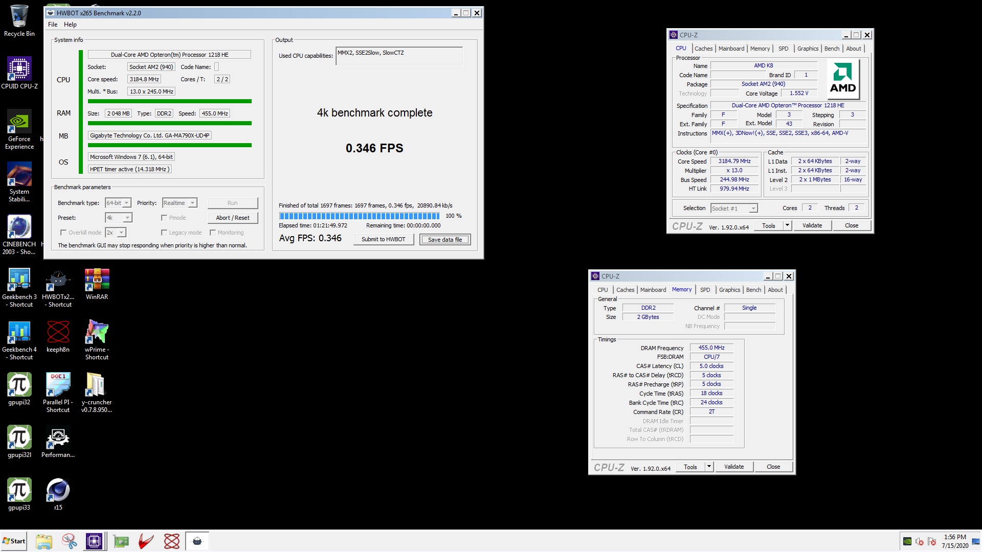
Task: Click Tools button in upper CPU-Z
Action: (768, 225)
